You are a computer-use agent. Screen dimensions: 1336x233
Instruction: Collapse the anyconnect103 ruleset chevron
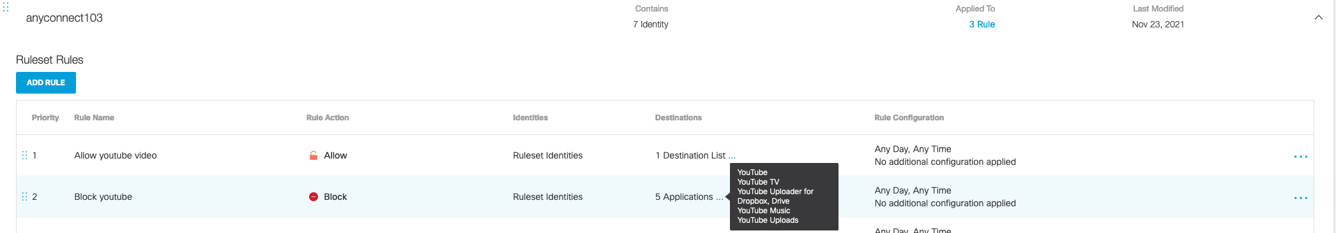click(1318, 18)
